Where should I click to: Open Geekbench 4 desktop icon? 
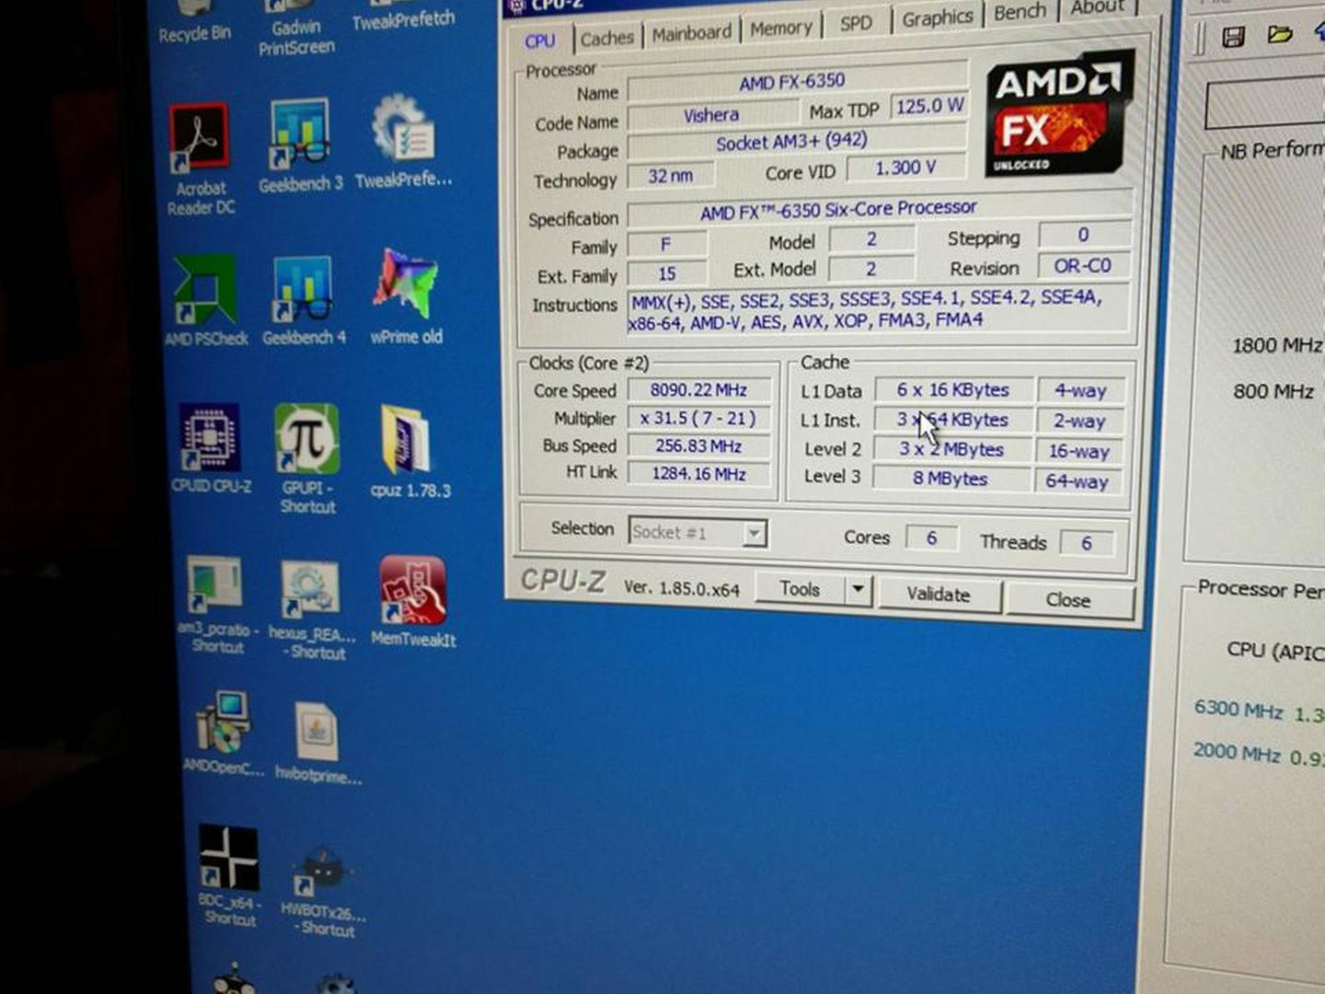(304, 299)
